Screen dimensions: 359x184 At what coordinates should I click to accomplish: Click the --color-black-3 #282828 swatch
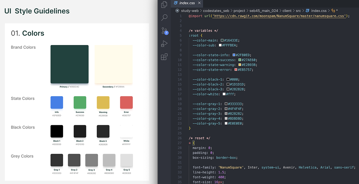tap(228, 89)
